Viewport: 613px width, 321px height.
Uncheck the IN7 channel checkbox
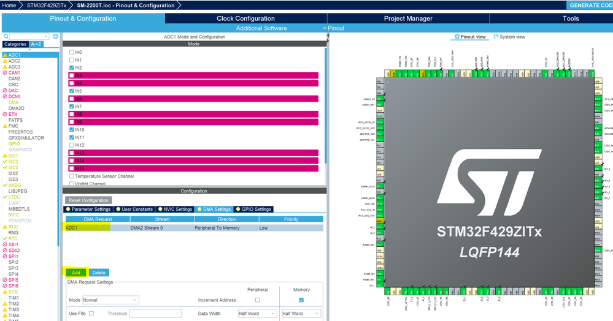(72, 106)
